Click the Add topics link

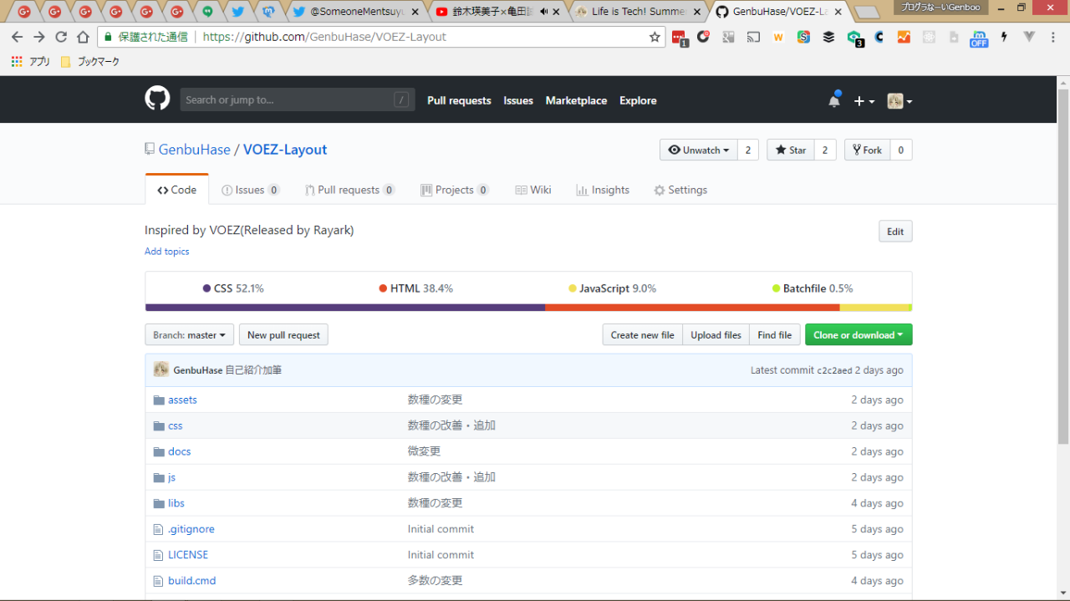(166, 252)
